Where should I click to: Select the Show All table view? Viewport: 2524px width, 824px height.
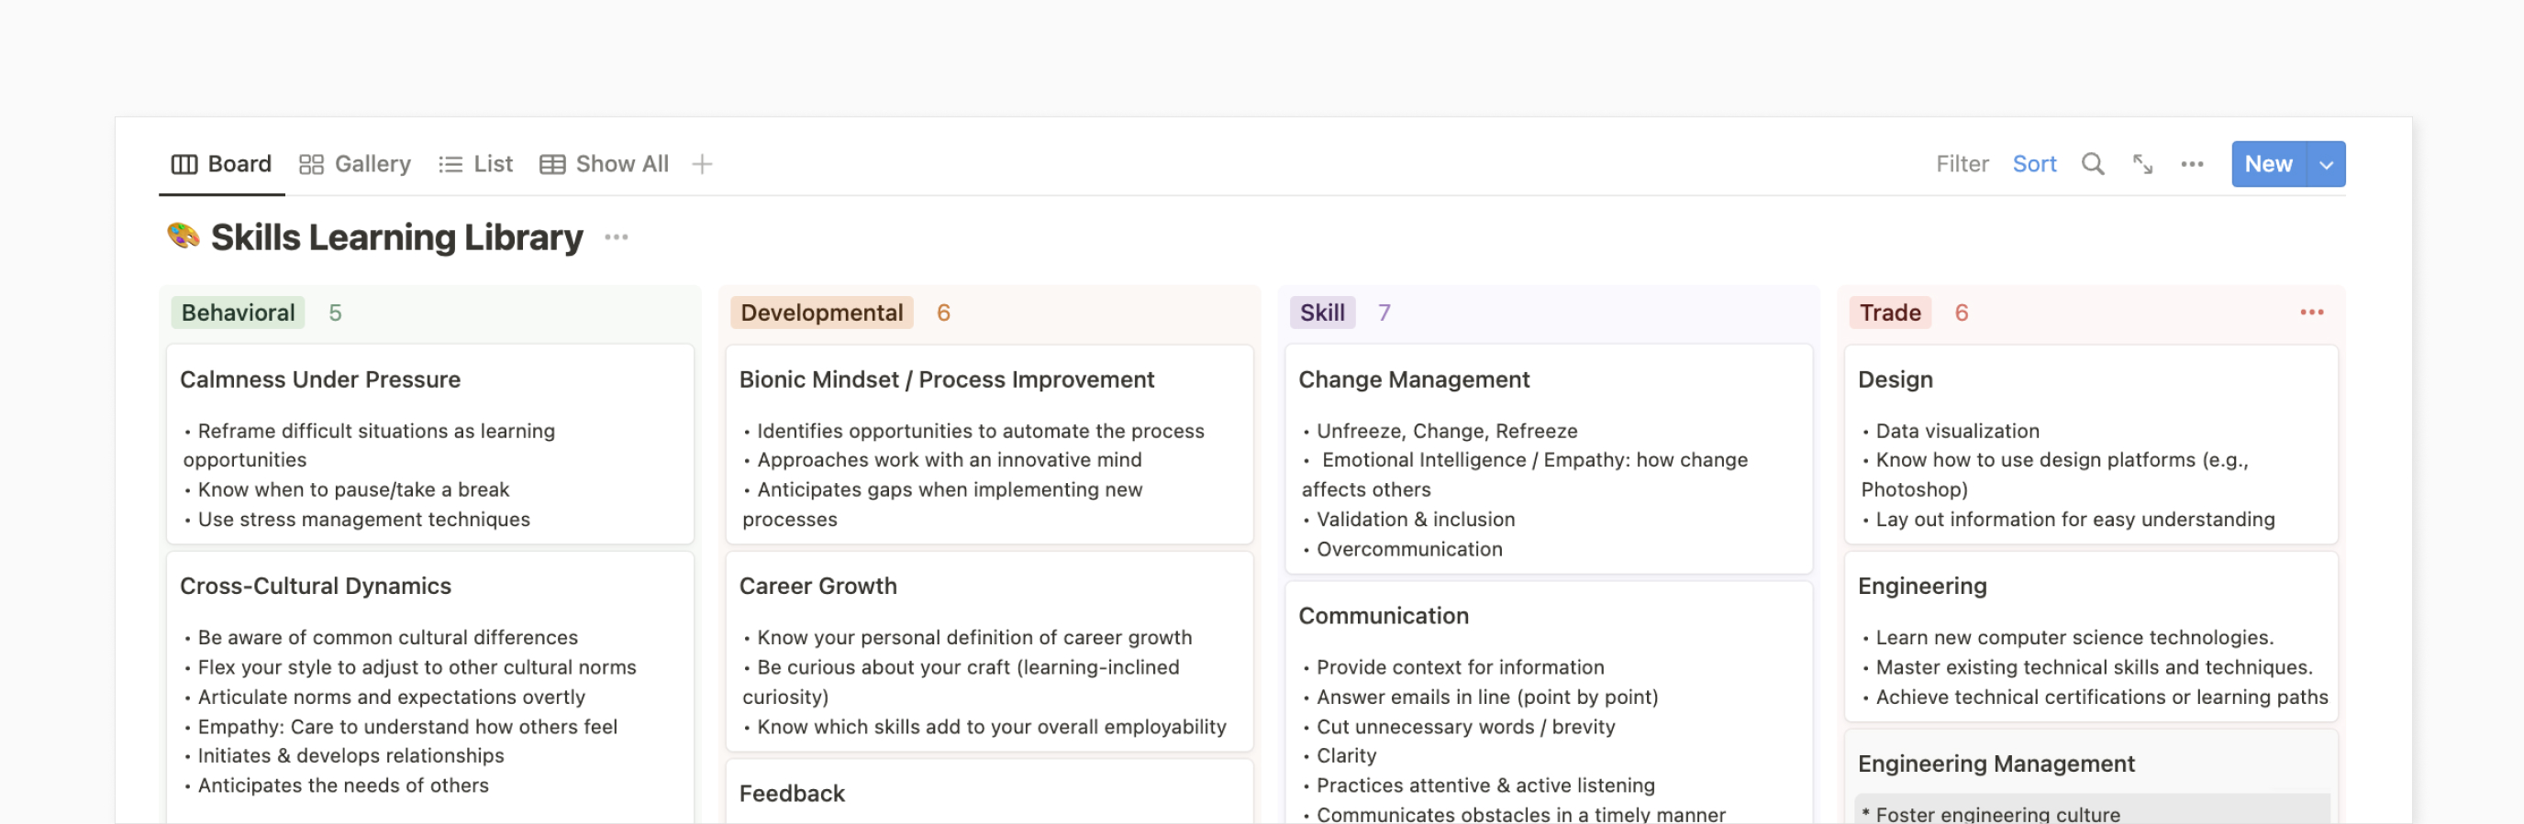click(x=605, y=164)
